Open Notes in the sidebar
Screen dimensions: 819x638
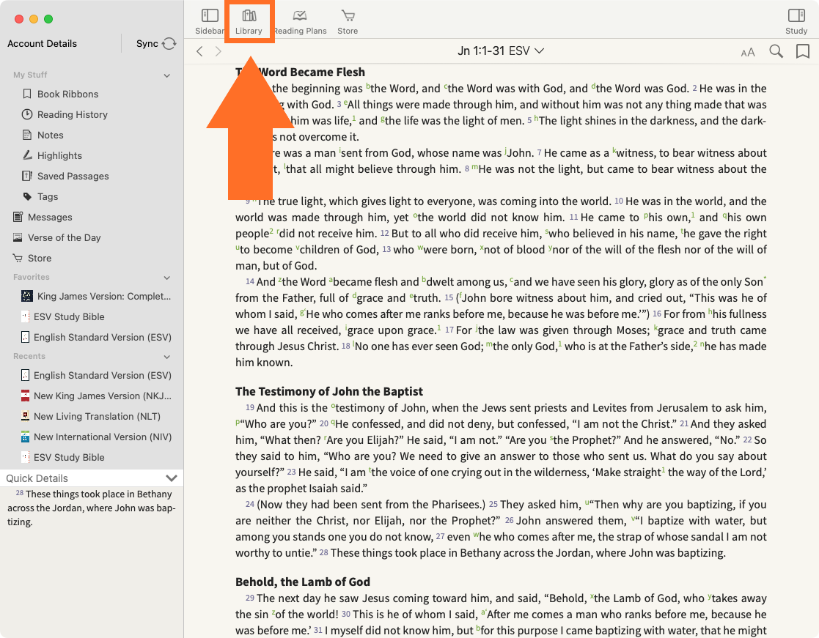[x=50, y=135]
